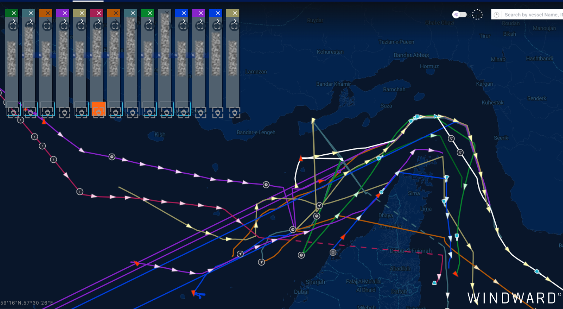This screenshot has height=309, width=563.
Task: Expand the first blue vessel card chevron
Action: 184,21
